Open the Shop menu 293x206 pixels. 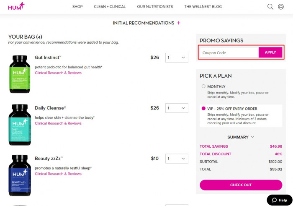click(x=77, y=7)
